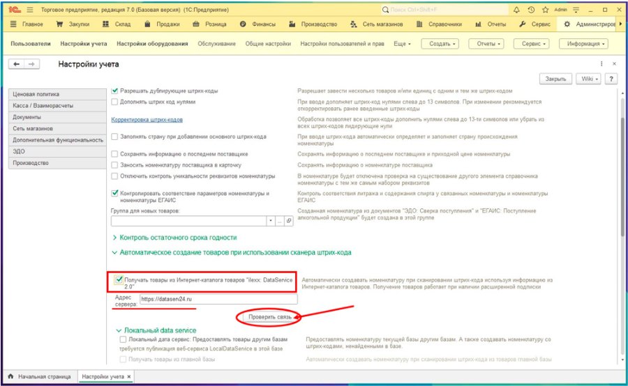Screen dimensions: 628x386
Task: Open the Создать dropdown button
Action: (x=440, y=44)
